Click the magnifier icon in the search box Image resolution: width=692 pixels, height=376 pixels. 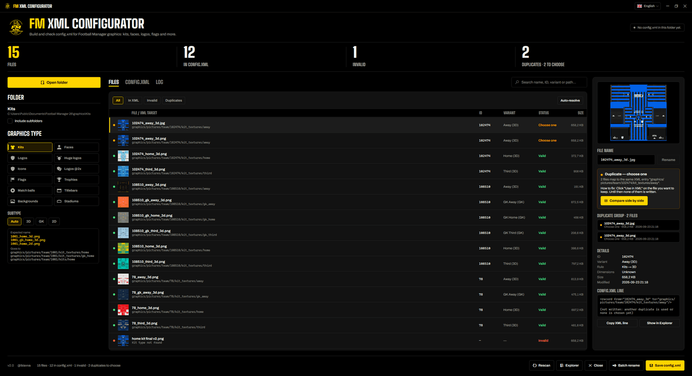(517, 83)
